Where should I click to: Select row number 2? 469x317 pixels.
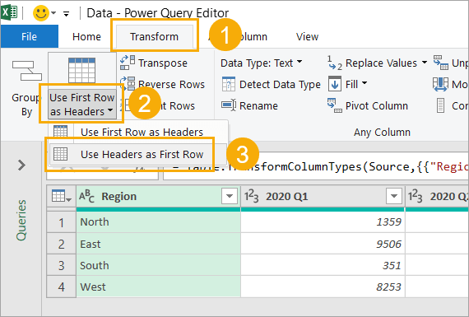(61, 244)
